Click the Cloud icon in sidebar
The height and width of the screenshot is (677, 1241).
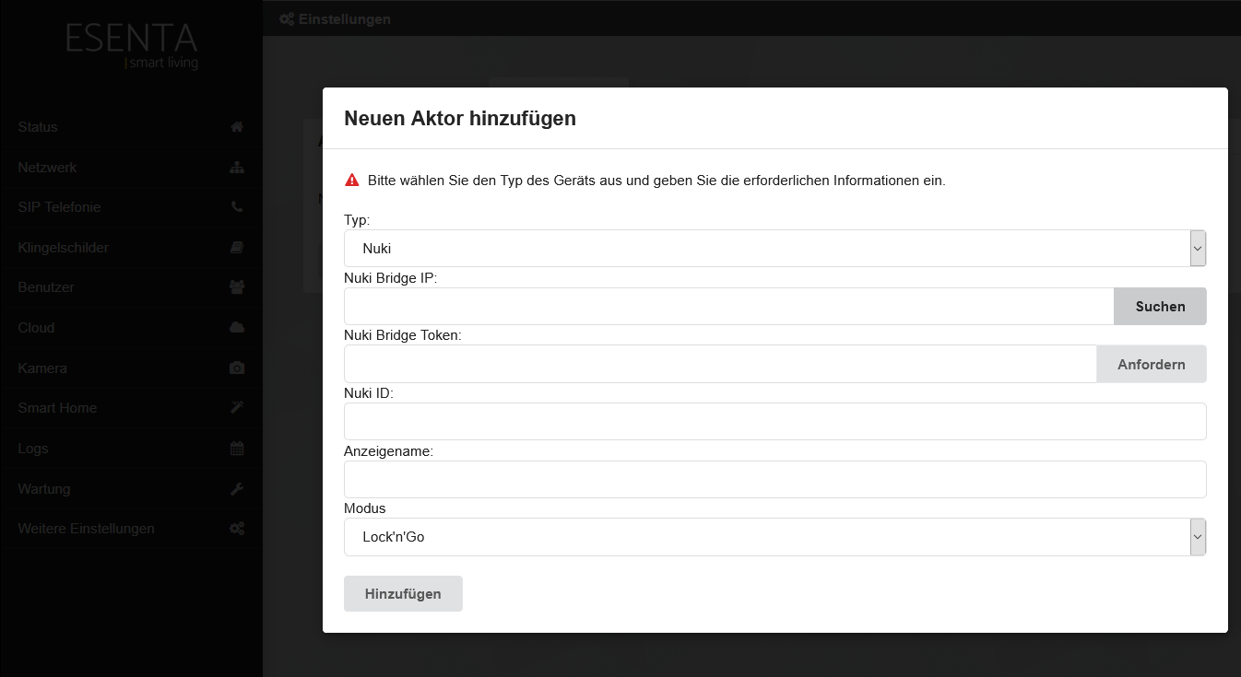(237, 328)
